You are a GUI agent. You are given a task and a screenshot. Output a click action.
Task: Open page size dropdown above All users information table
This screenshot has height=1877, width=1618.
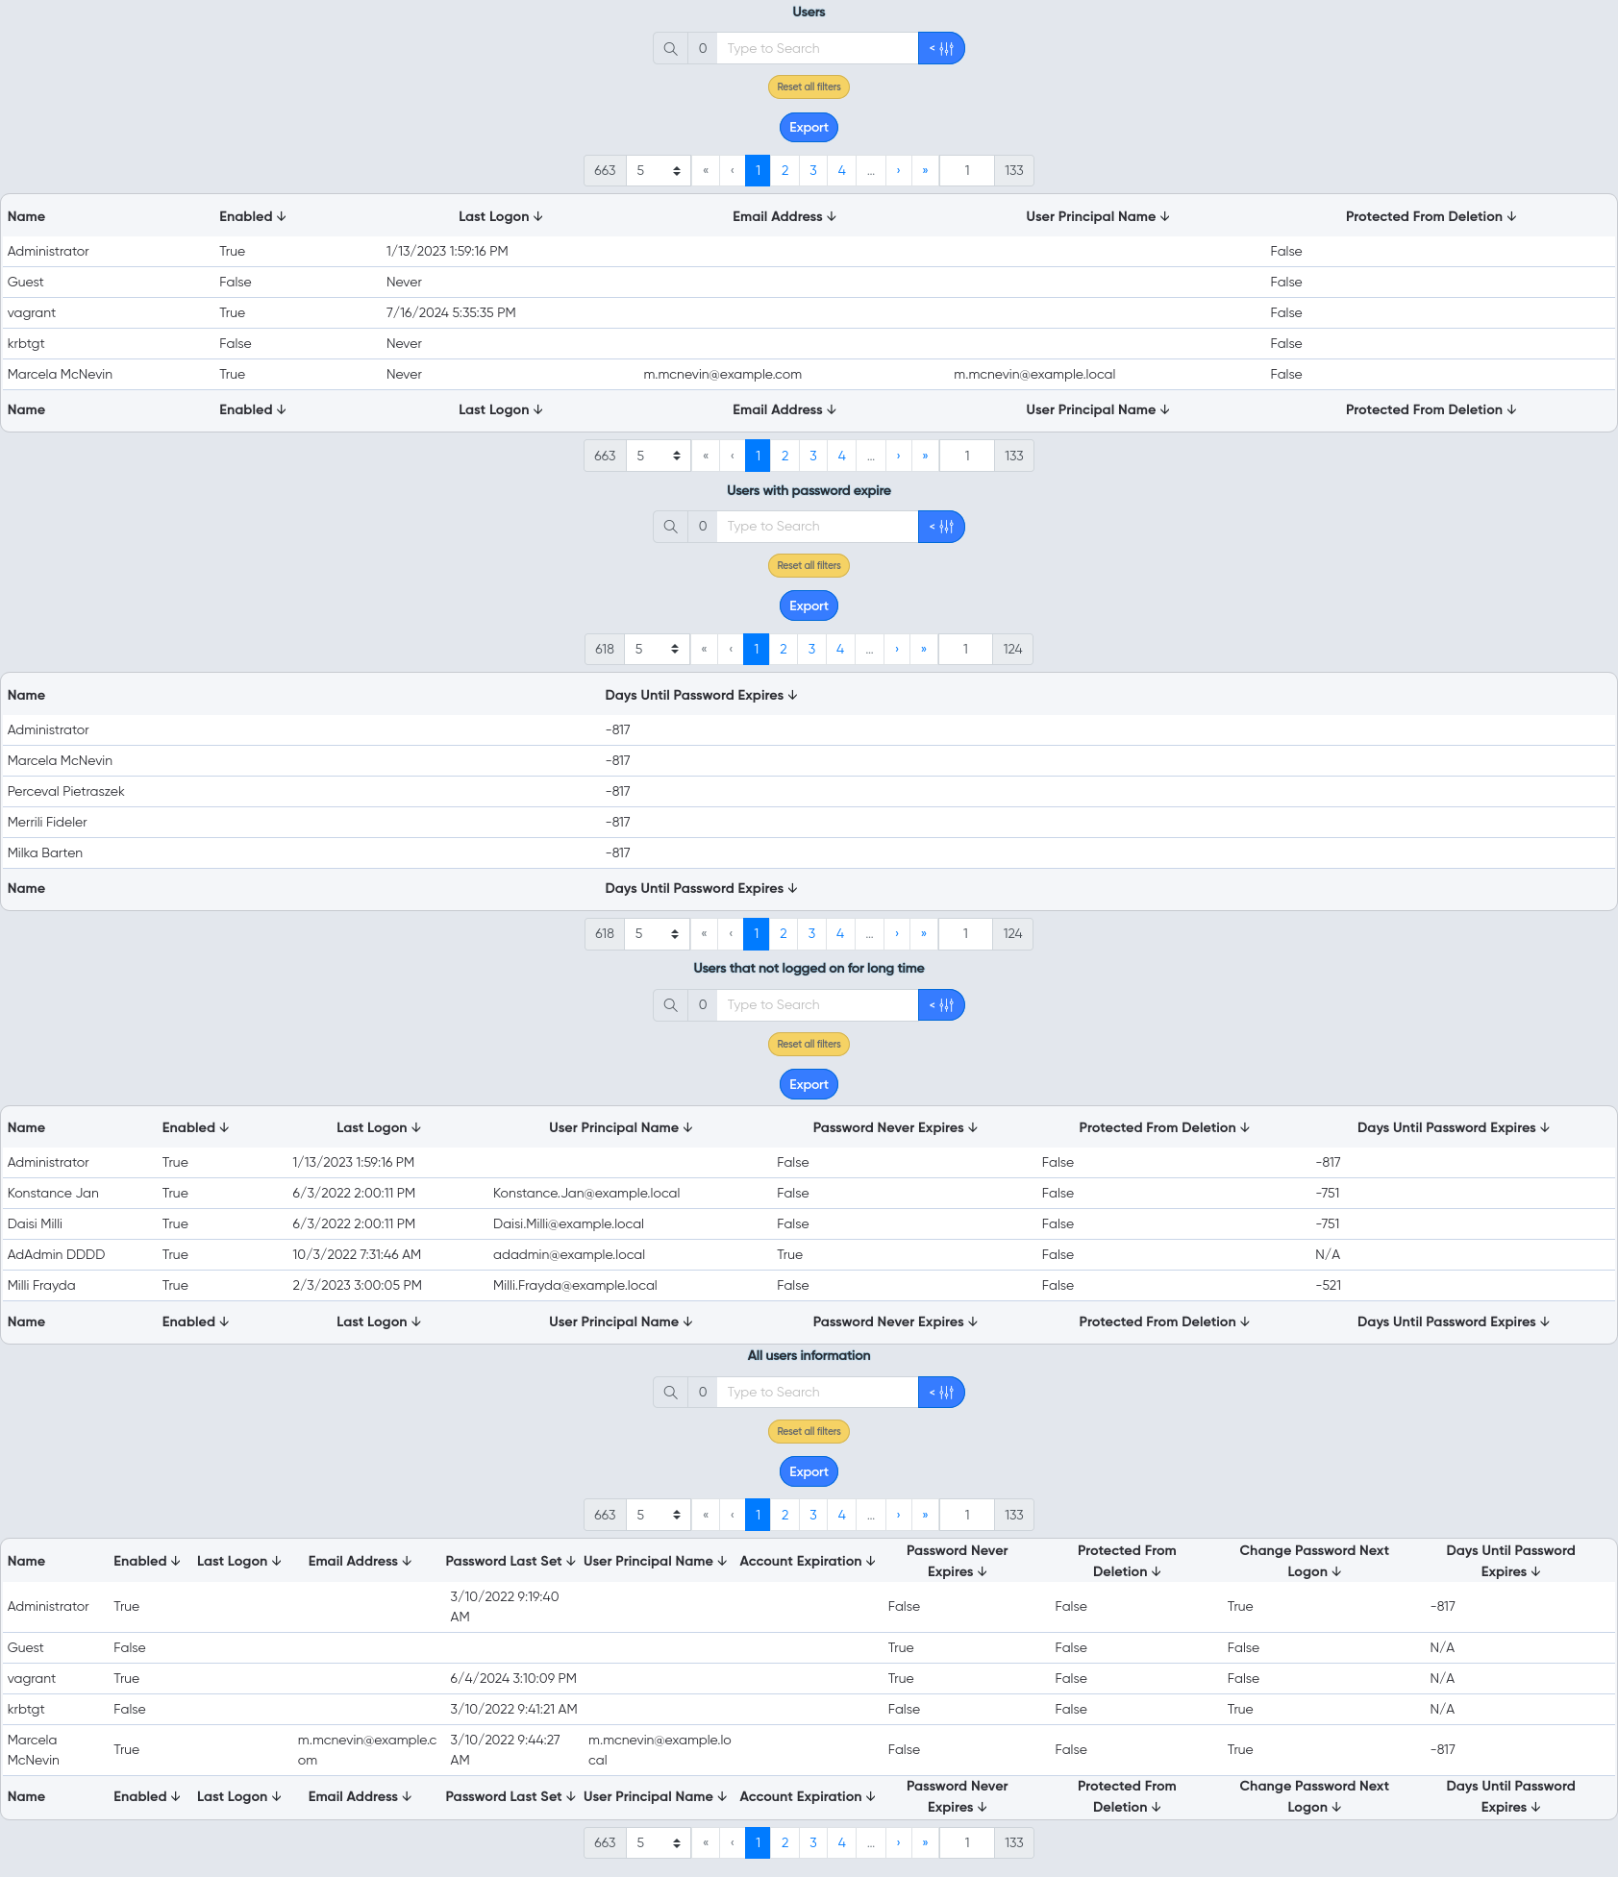(659, 1515)
